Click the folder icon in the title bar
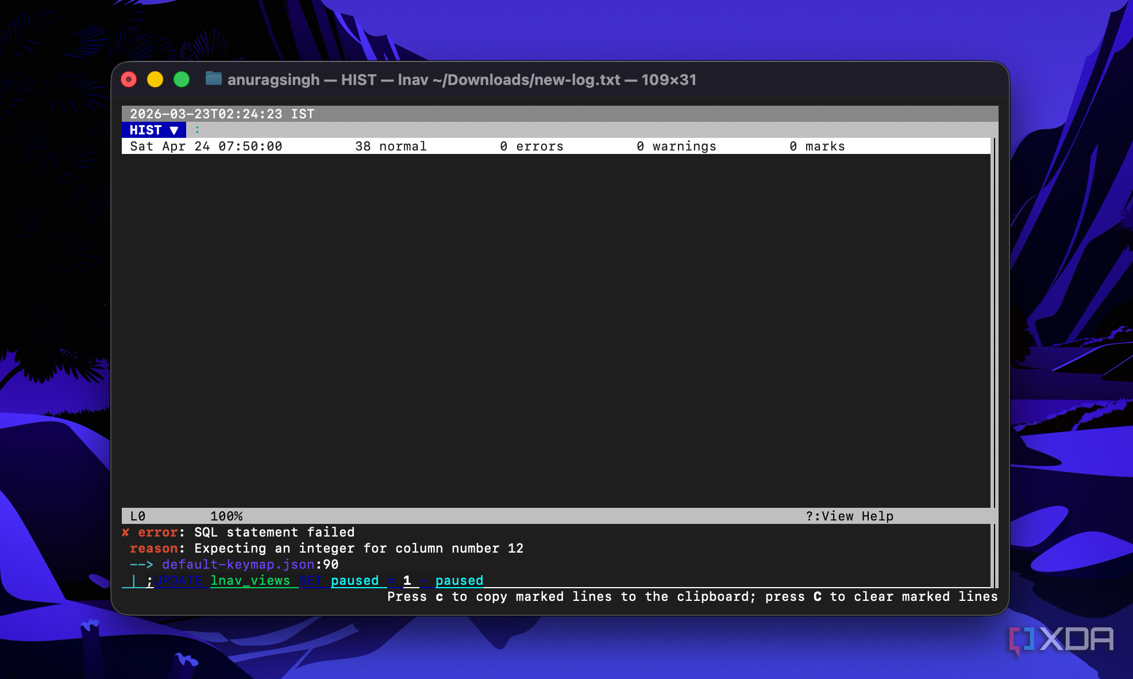The height and width of the screenshot is (679, 1133). coord(213,79)
